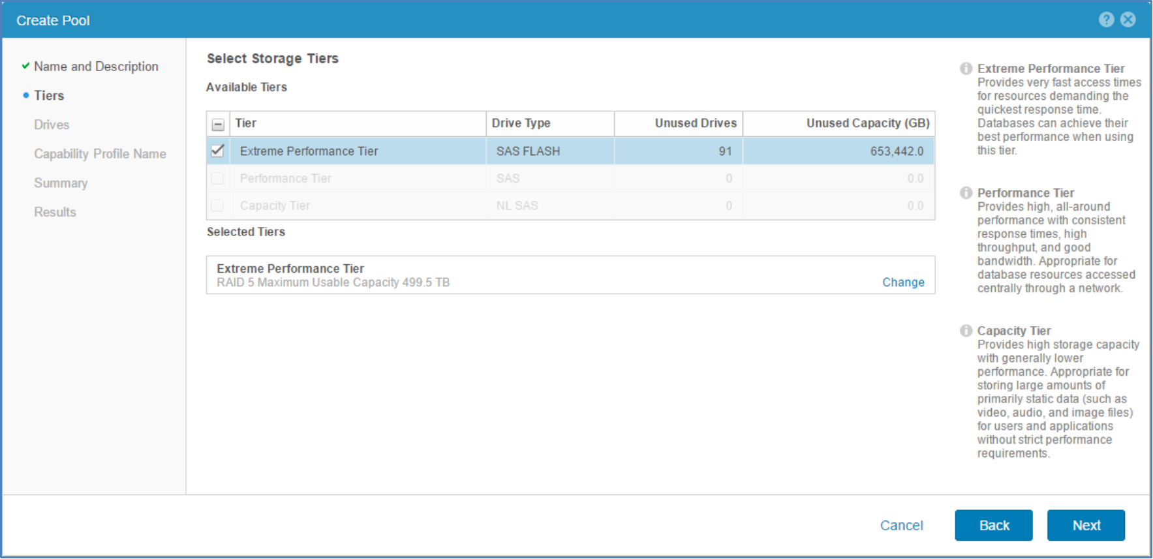
Task: Select the Results wizard step
Action: coord(55,212)
